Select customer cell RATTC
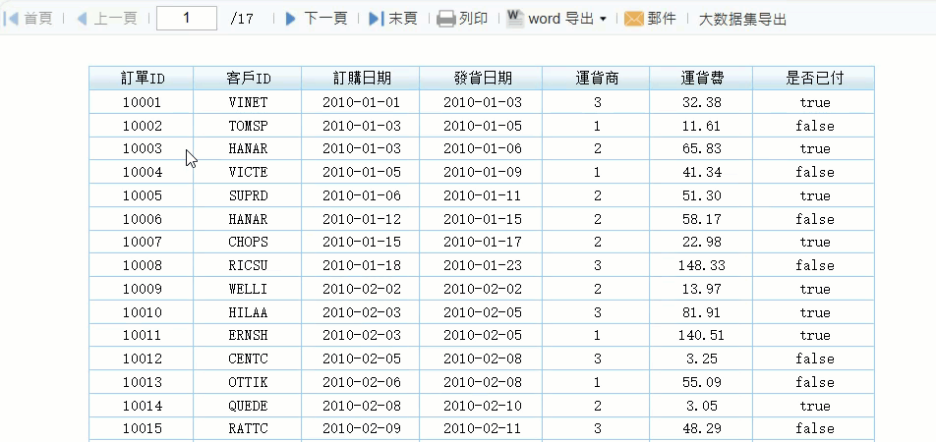 [x=248, y=429]
